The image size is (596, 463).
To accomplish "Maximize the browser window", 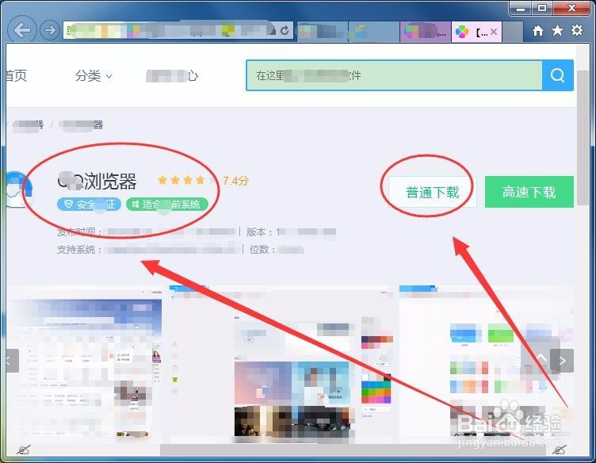I will (542, 9).
